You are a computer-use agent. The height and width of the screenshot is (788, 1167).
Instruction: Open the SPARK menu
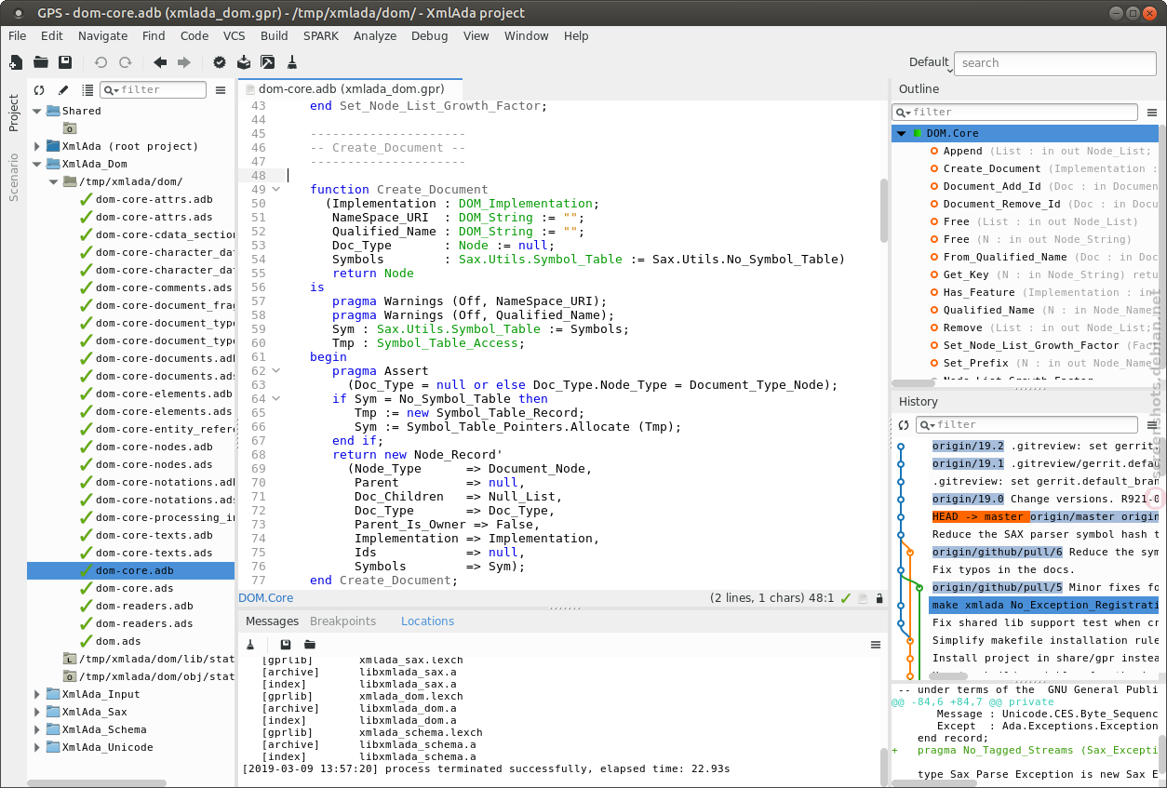coord(321,35)
